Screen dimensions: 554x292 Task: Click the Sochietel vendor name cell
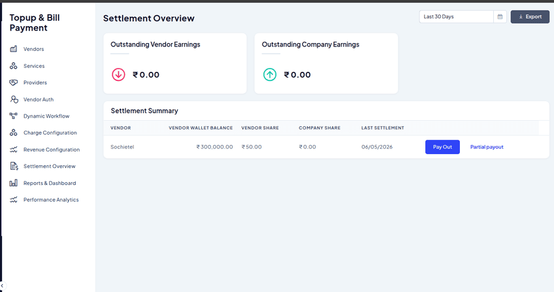[x=122, y=147]
